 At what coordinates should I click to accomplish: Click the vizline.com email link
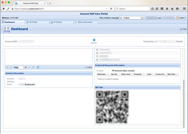pyautogui.click(x=30, y=84)
